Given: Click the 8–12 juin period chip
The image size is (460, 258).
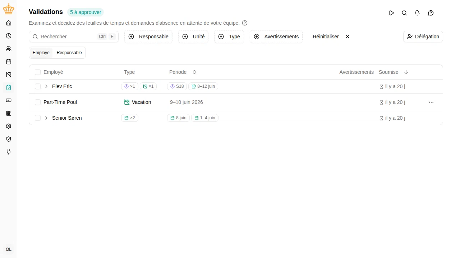Looking at the screenshot, I should pos(203,86).
